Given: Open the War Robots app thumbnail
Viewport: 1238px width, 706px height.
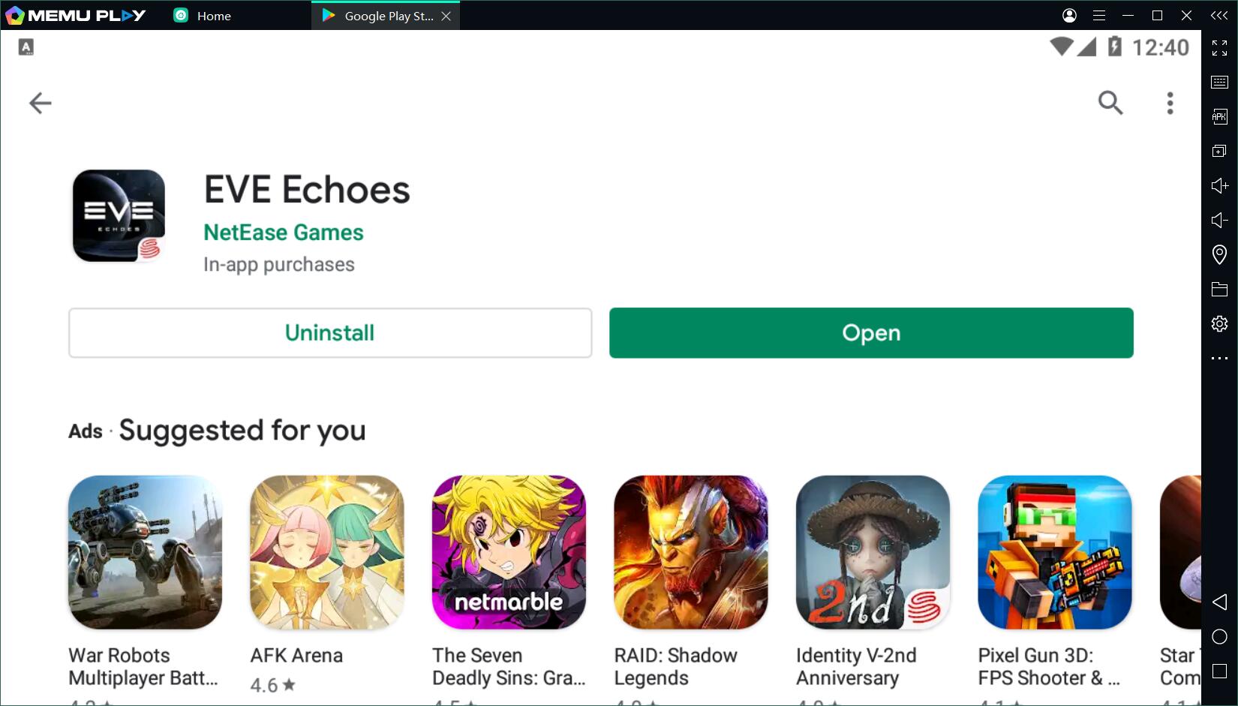Looking at the screenshot, I should [x=145, y=552].
